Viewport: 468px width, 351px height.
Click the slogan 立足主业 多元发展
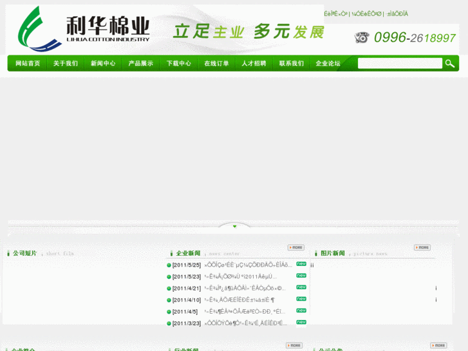pos(248,32)
